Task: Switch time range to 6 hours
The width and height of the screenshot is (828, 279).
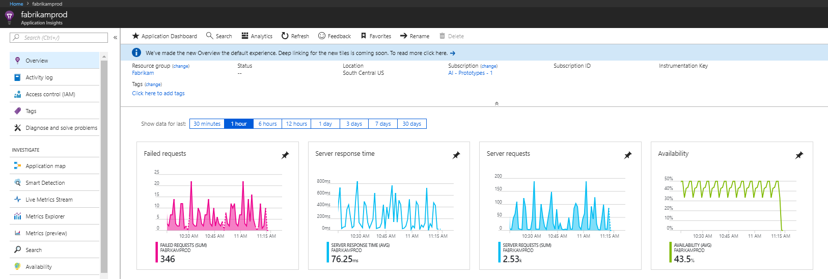Action: coord(267,124)
